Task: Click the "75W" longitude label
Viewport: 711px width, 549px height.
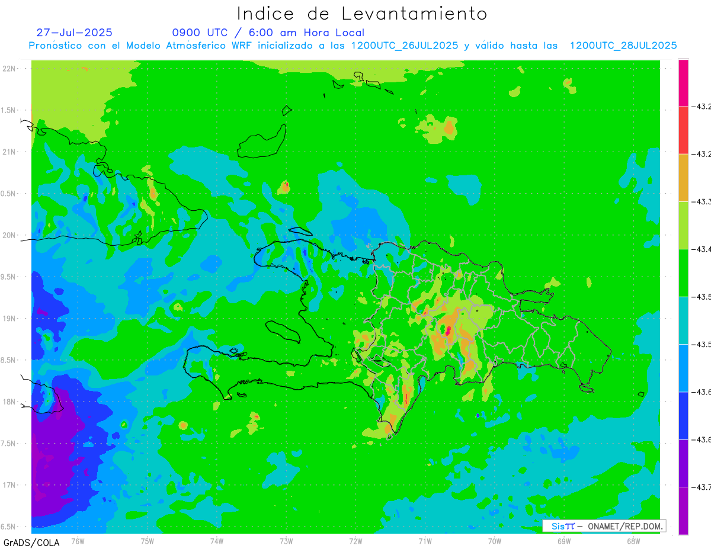Action: (148, 540)
